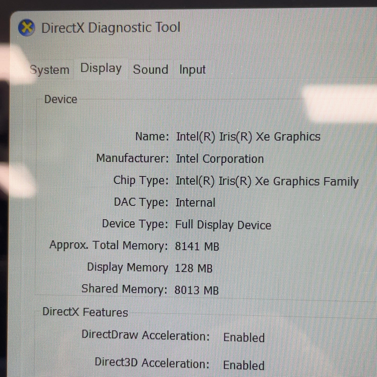Select the Intel Corporation value
The width and height of the screenshot is (377, 377).
pos(220,159)
